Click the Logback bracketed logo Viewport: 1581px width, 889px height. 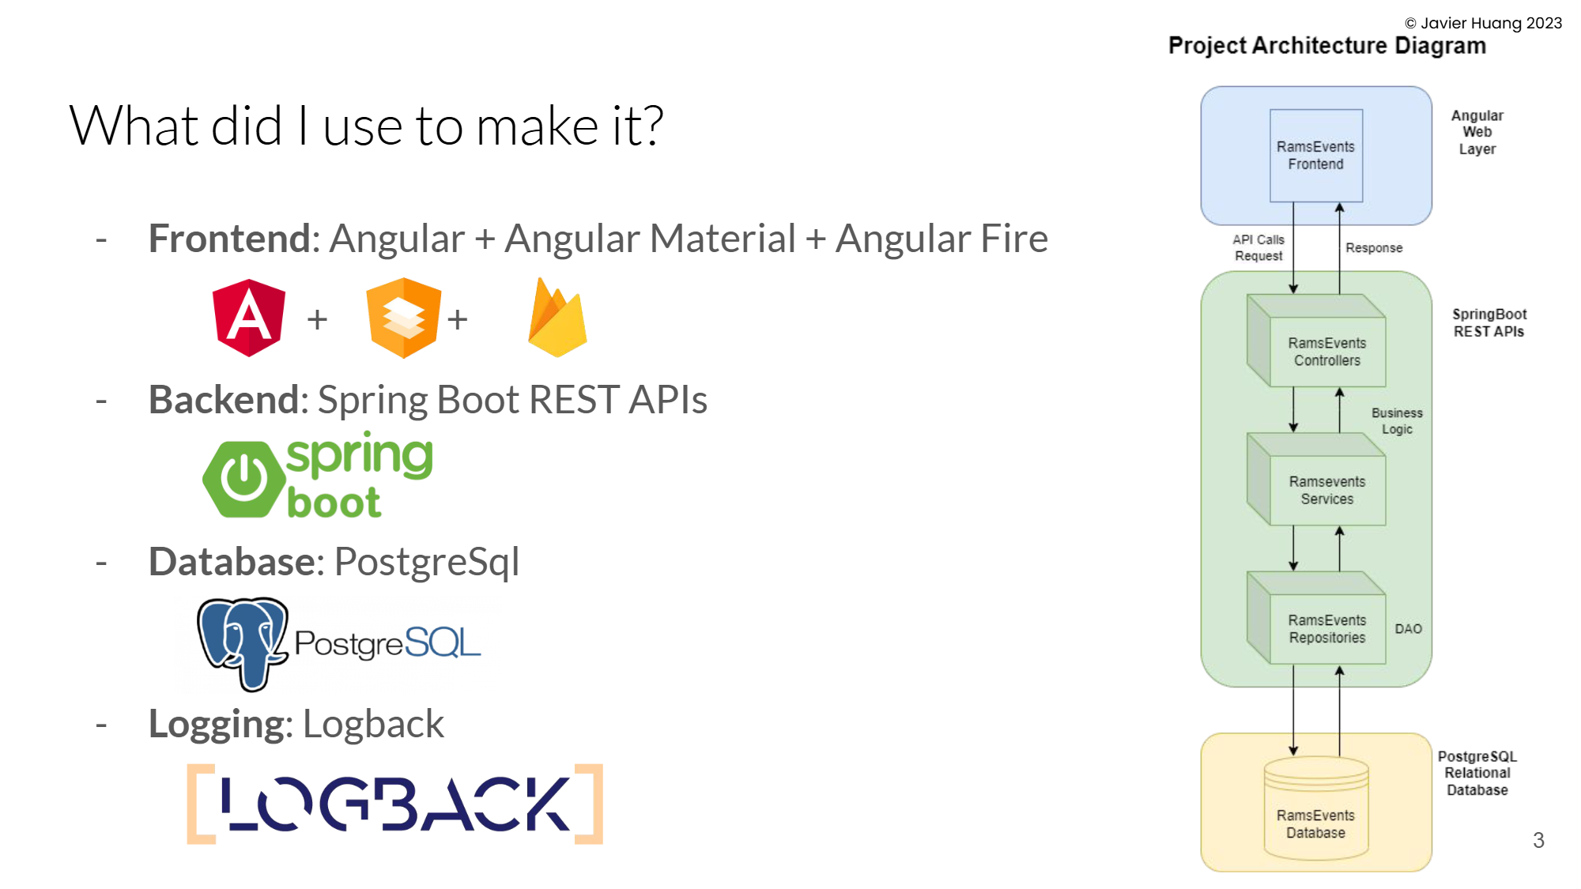[x=395, y=804]
